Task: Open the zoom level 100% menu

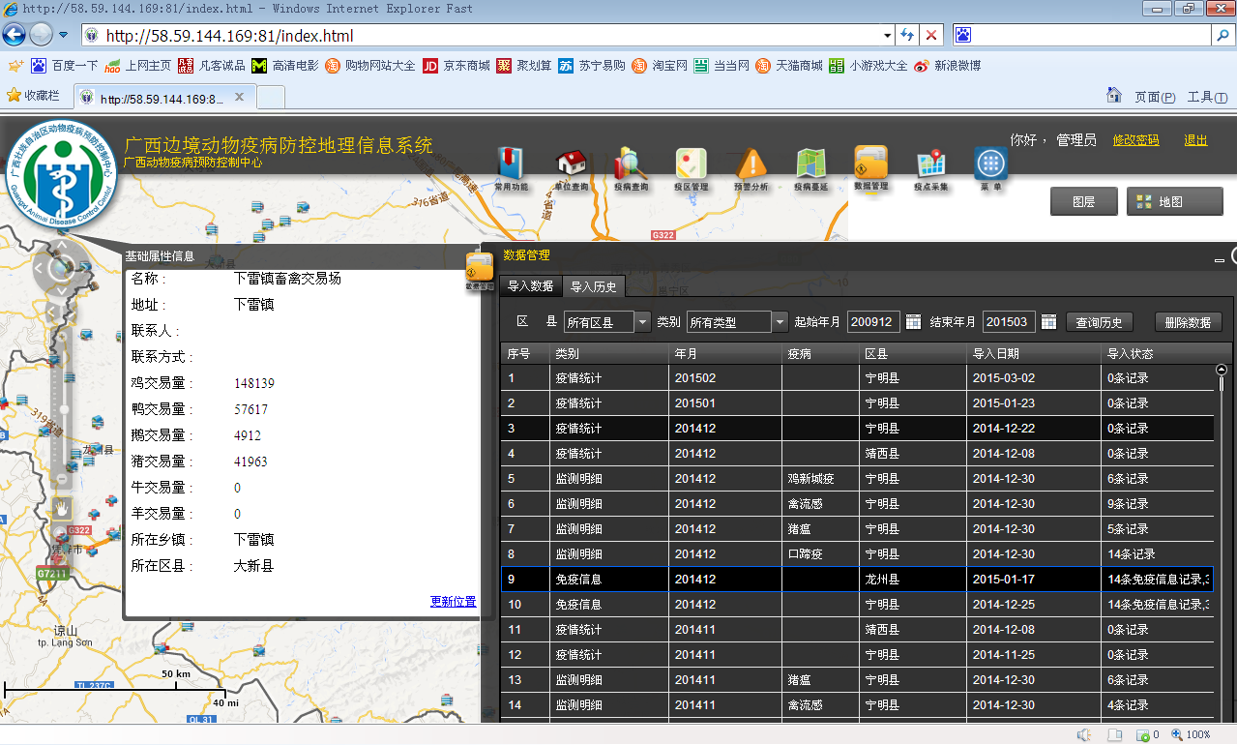Action: 1191,734
